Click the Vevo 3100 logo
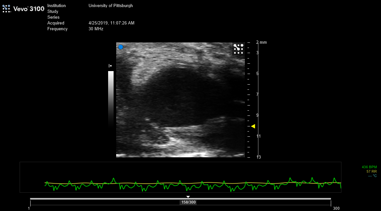The height and width of the screenshot is (211, 381). tap(23, 9)
